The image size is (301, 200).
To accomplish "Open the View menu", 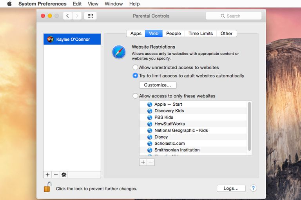I will [x=93, y=4].
